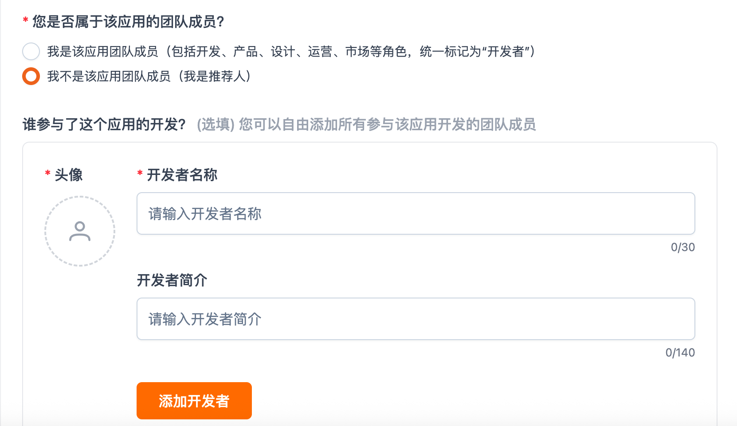This screenshot has height=426, width=737.
Task: Click the person icon in the avatar placeholder
Action: pyautogui.click(x=80, y=231)
